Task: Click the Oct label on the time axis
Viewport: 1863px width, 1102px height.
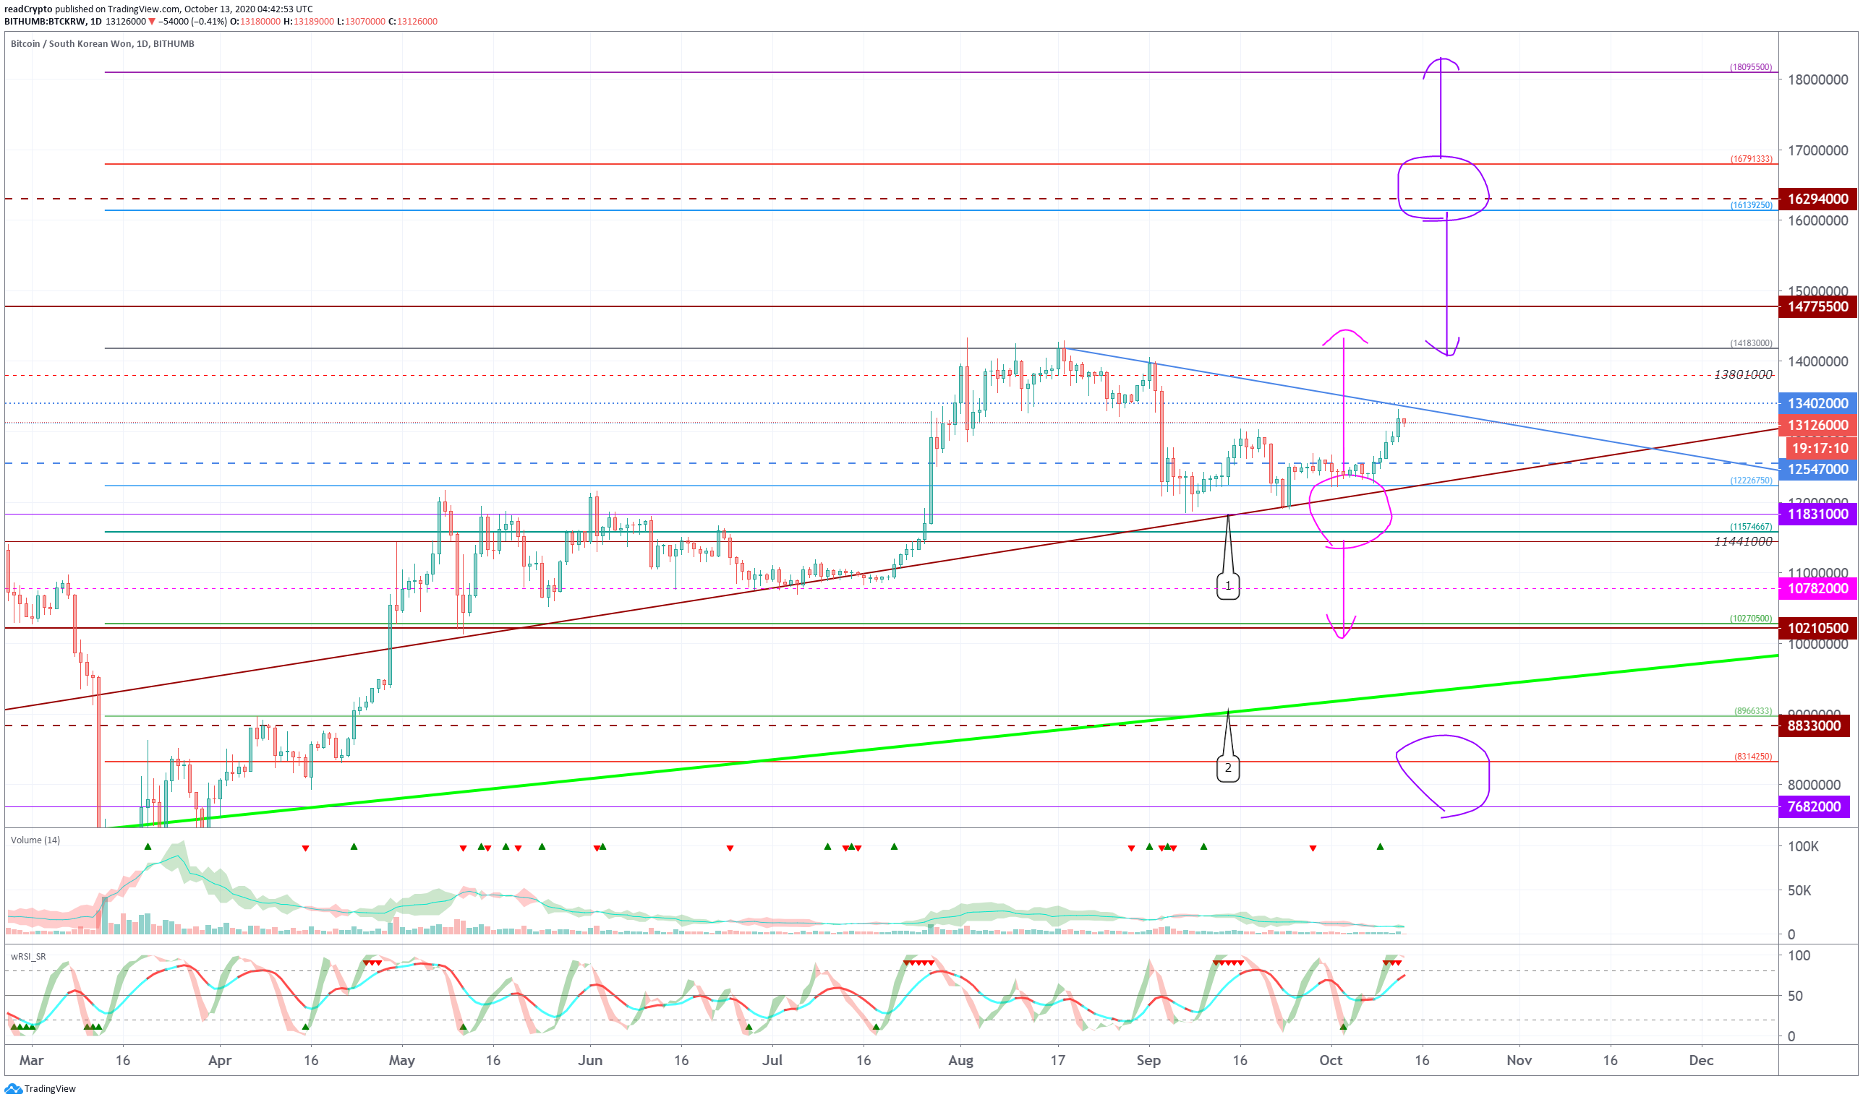Action: pyautogui.click(x=1331, y=1059)
